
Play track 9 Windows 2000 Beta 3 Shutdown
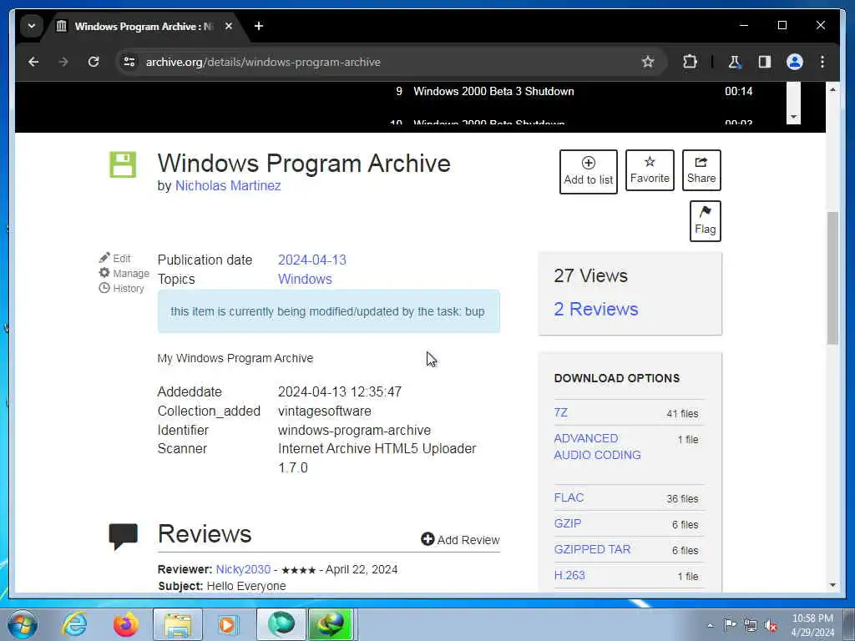pyautogui.click(x=493, y=92)
